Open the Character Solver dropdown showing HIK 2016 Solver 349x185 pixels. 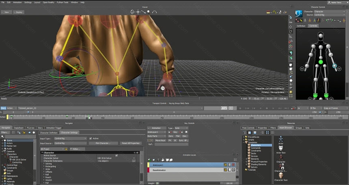pyautogui.click(x=116, y=158)
